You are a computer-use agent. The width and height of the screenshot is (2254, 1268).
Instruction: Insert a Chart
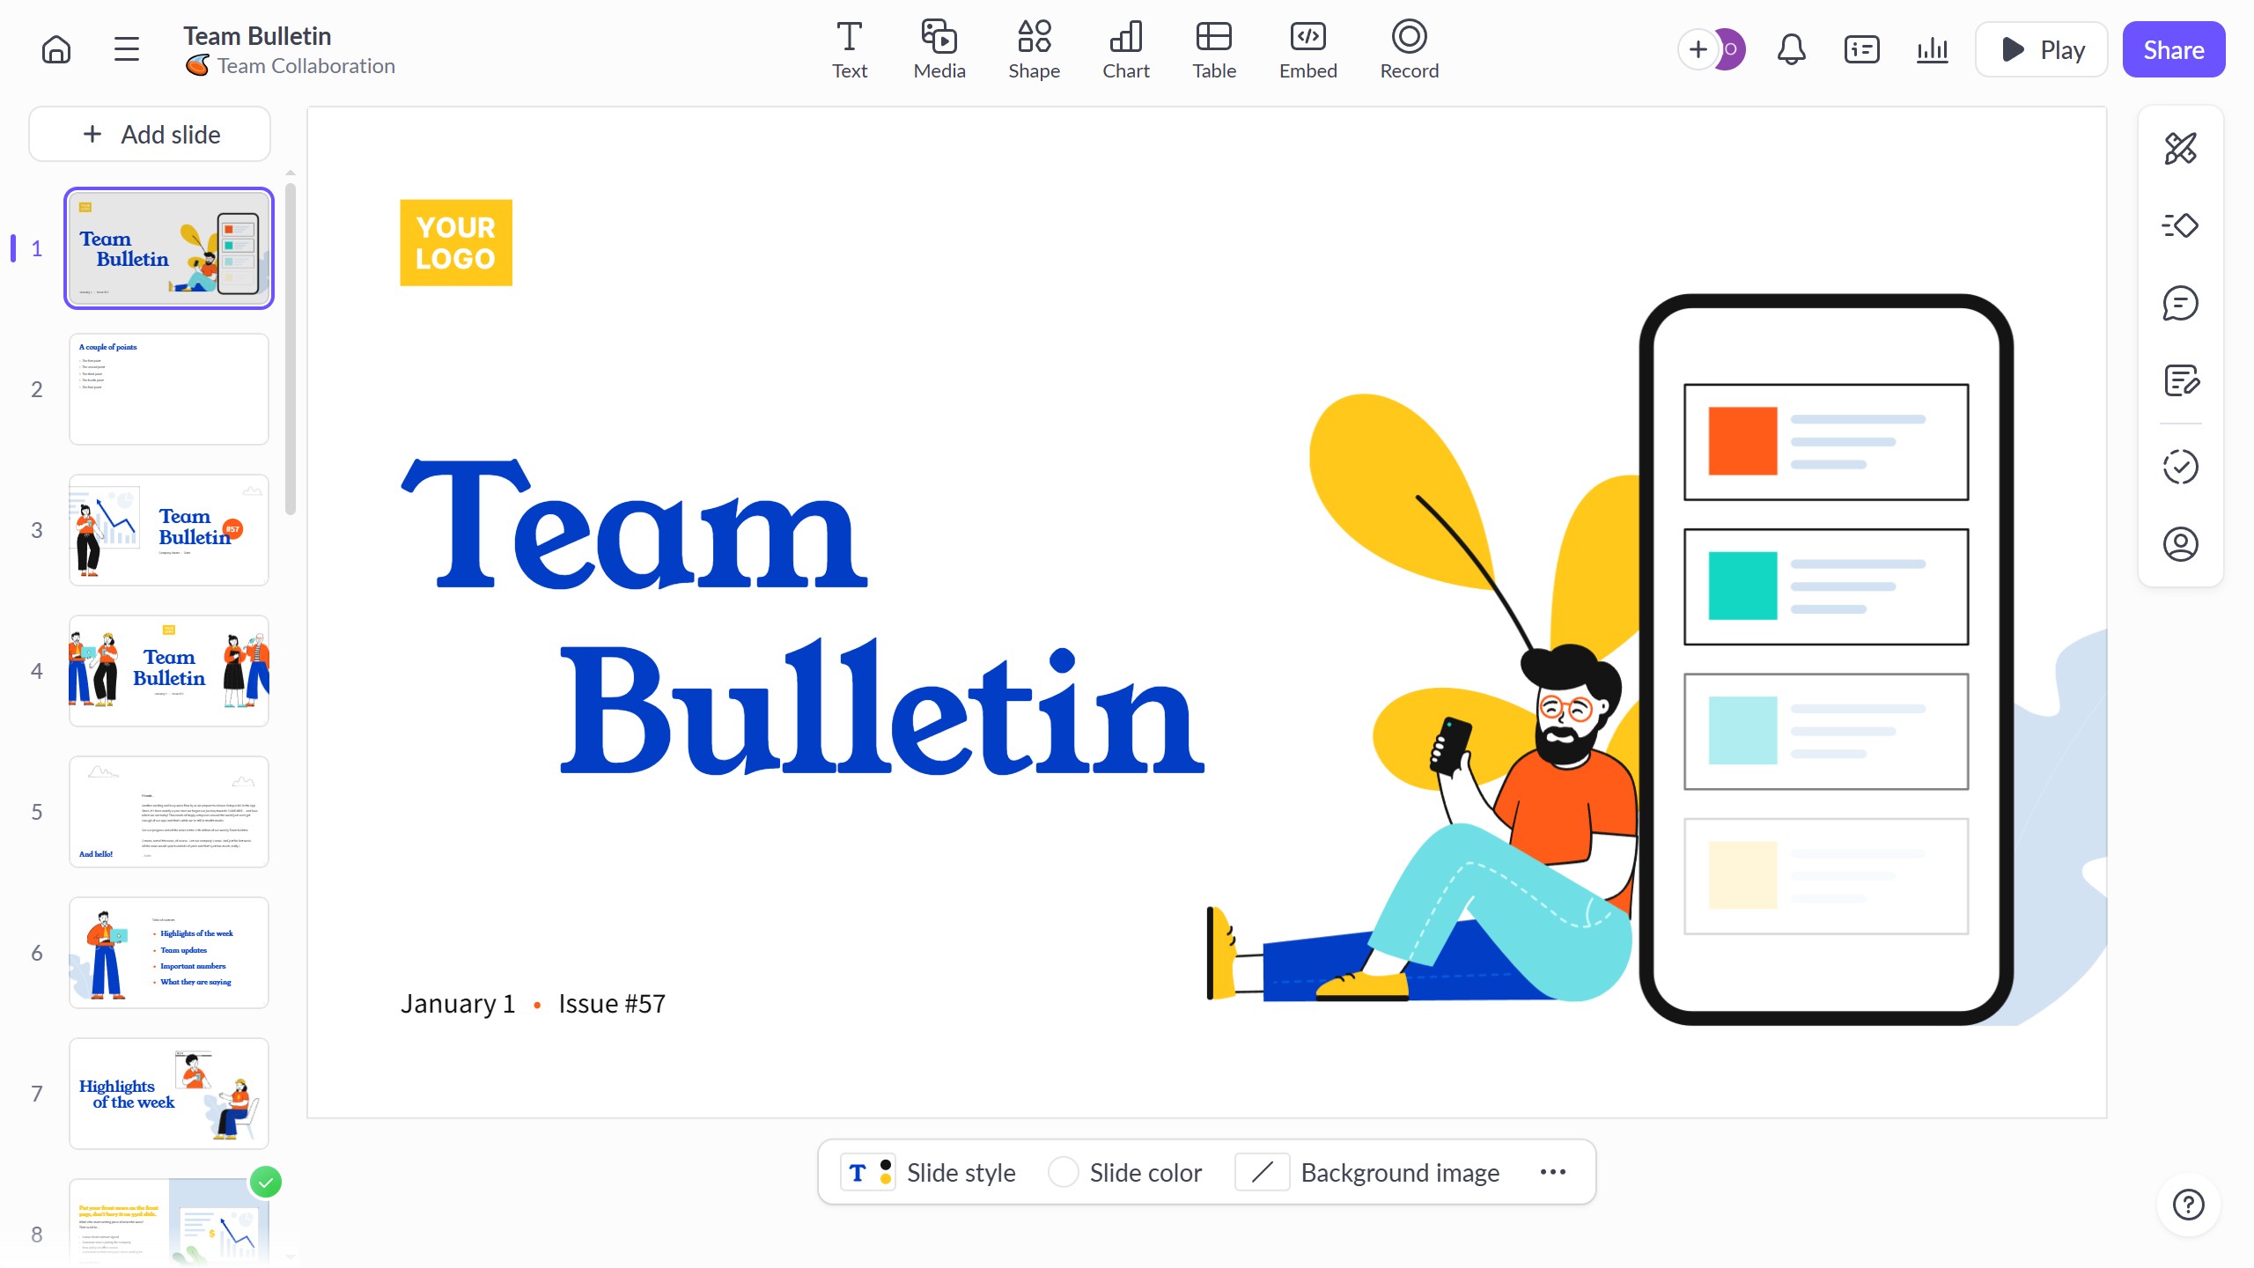pyautogui.click(x=1125, y=49)
